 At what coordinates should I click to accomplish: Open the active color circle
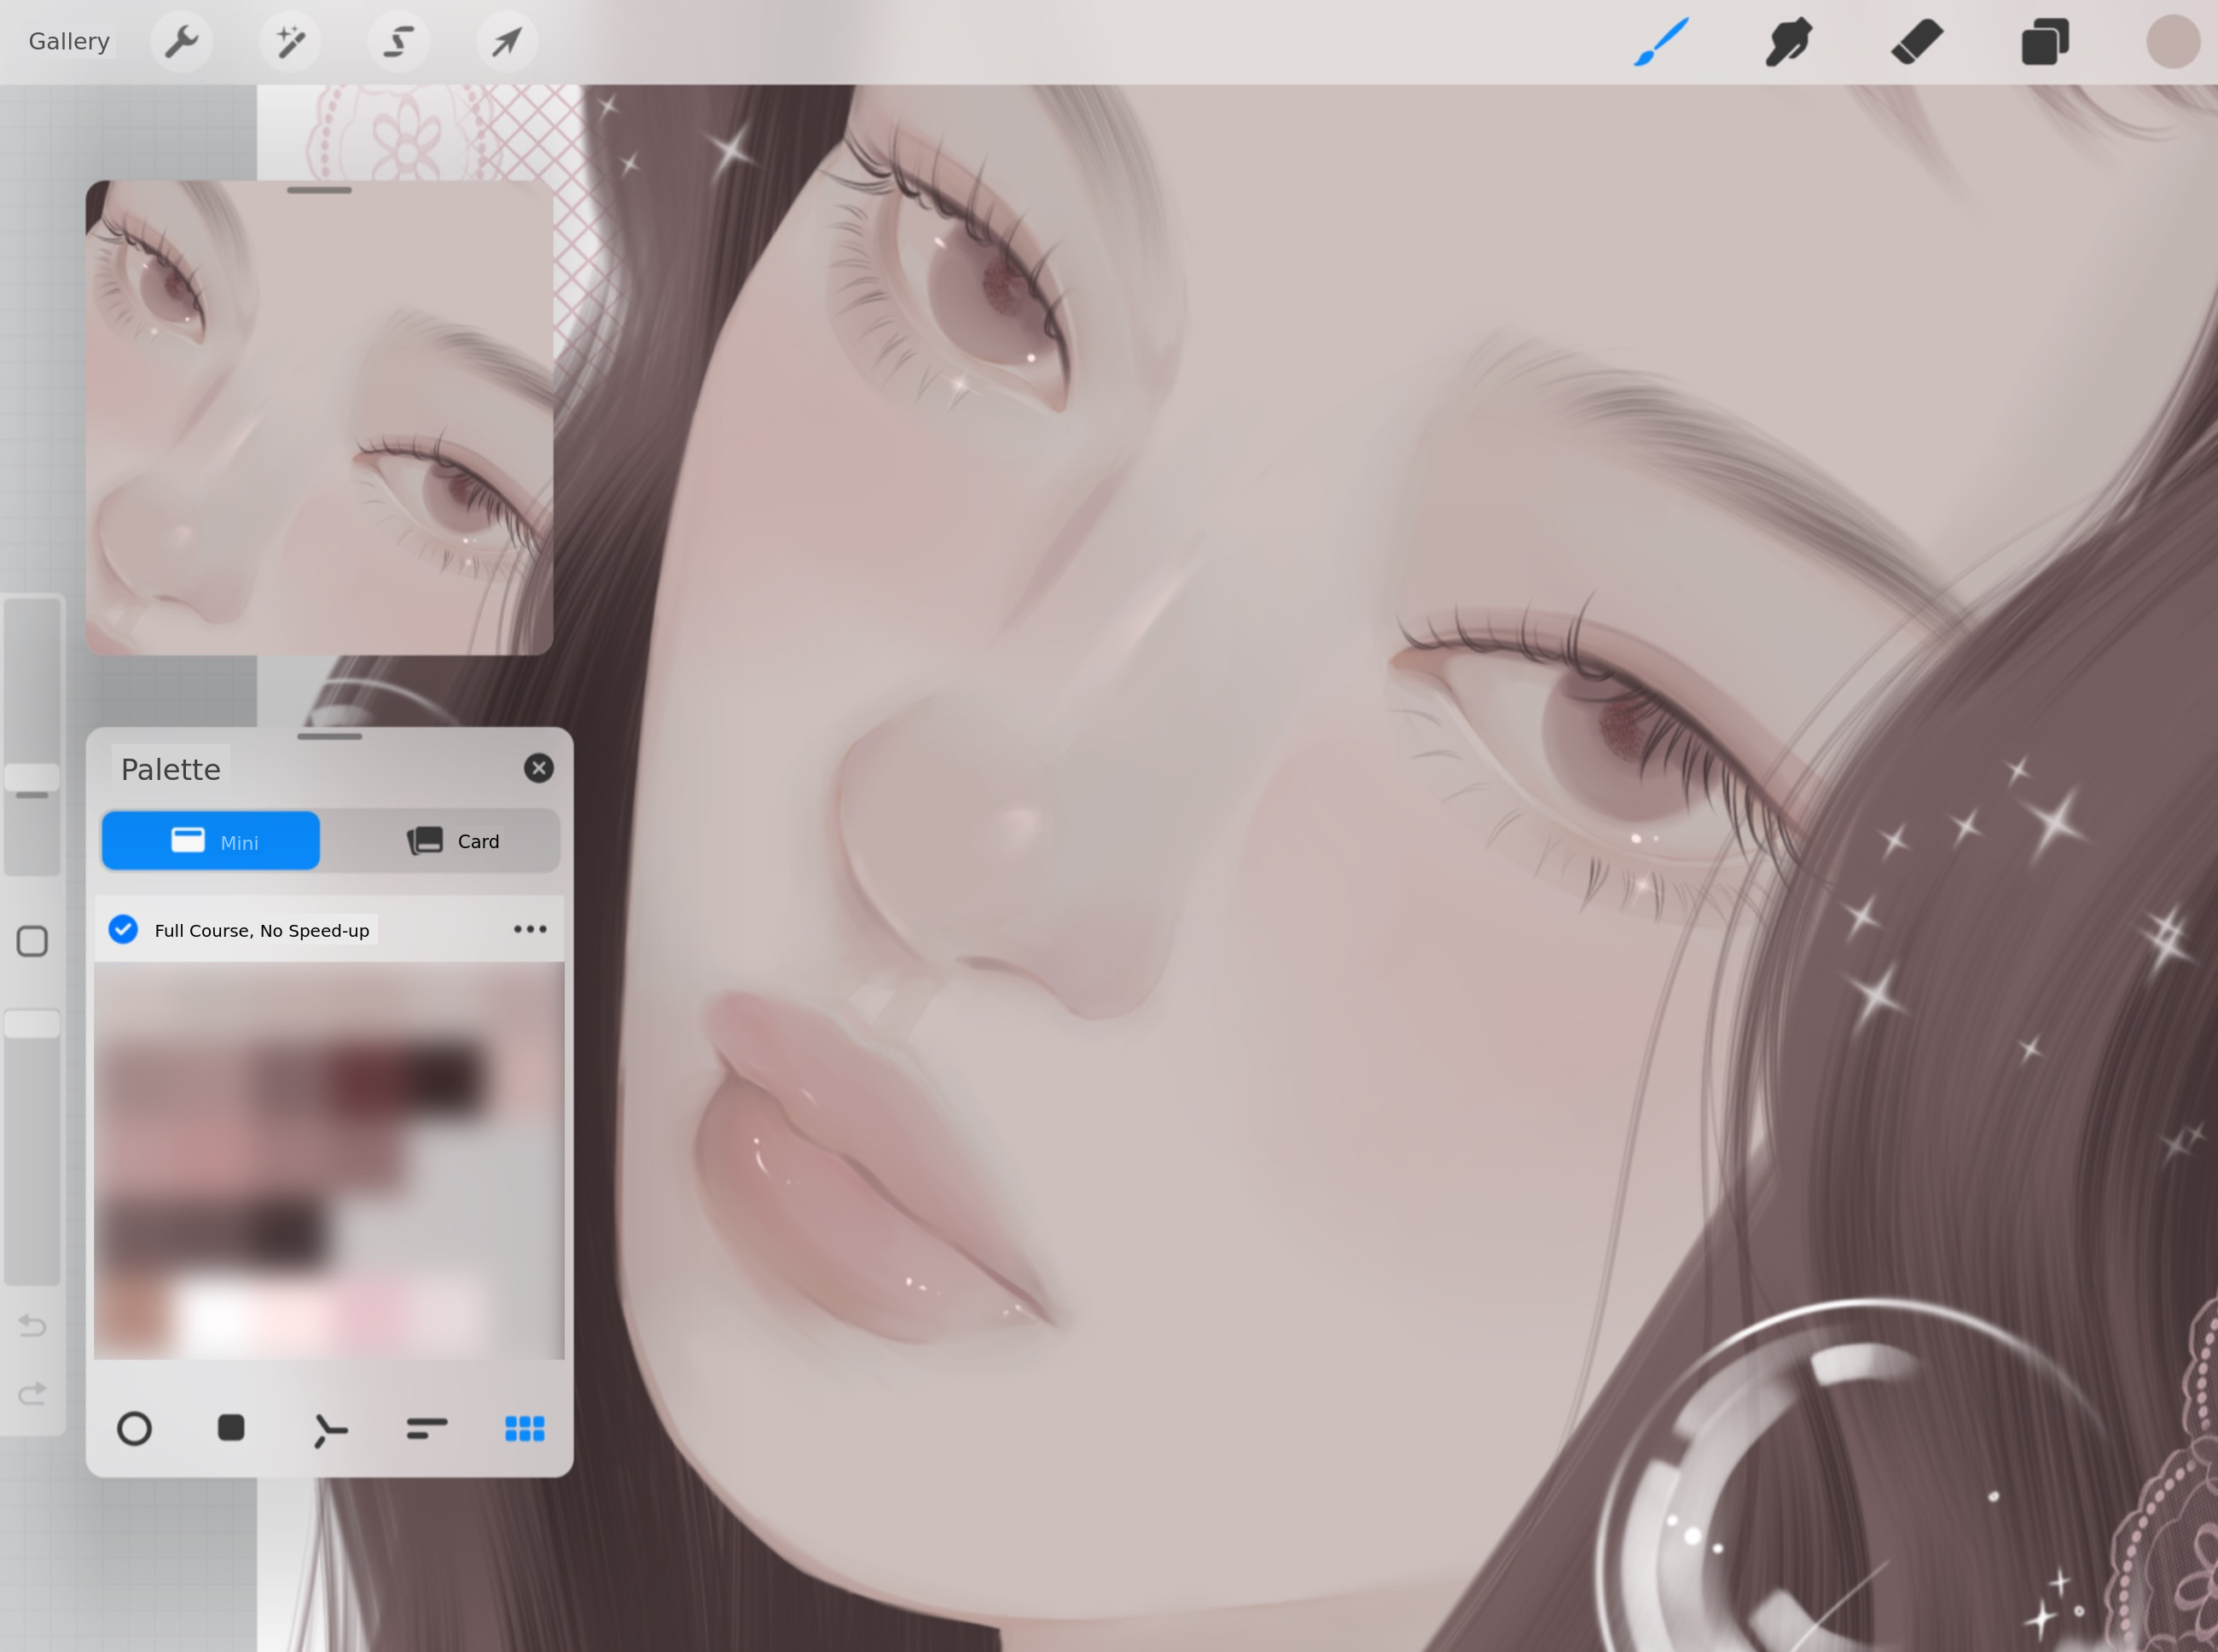[x=2172, y=42]
